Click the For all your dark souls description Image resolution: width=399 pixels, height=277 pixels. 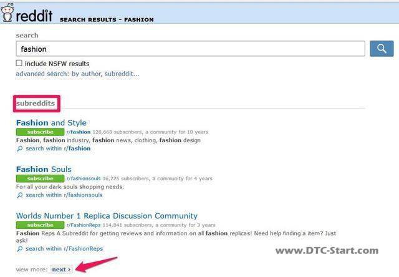click(x=70, y=187)
